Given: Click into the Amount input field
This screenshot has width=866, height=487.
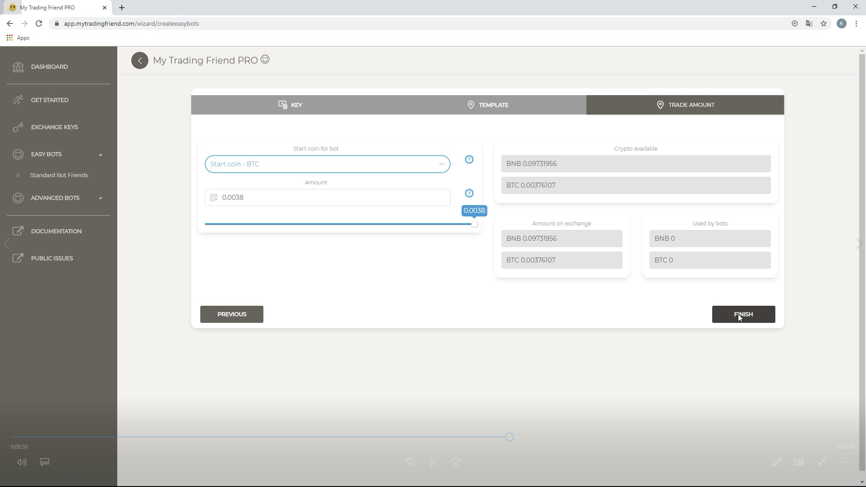Looking at the screenshot, I should click(x=334, y=198).
